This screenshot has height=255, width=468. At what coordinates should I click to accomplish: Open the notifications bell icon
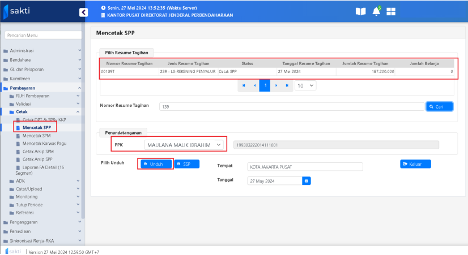(376, 11)
